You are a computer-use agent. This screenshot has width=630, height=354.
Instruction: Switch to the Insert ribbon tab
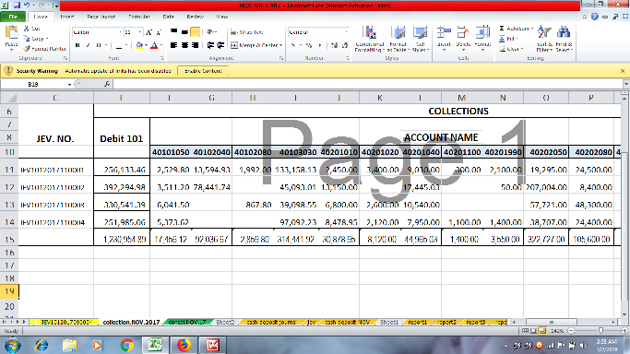point(67,17)
